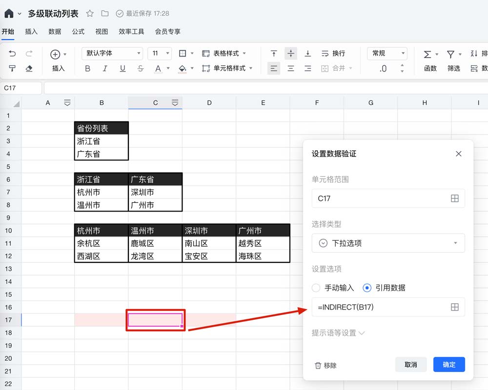This screenshot has width=488, height=390.
Task: Open the 公式 menu tab
Action: (78, 32)
